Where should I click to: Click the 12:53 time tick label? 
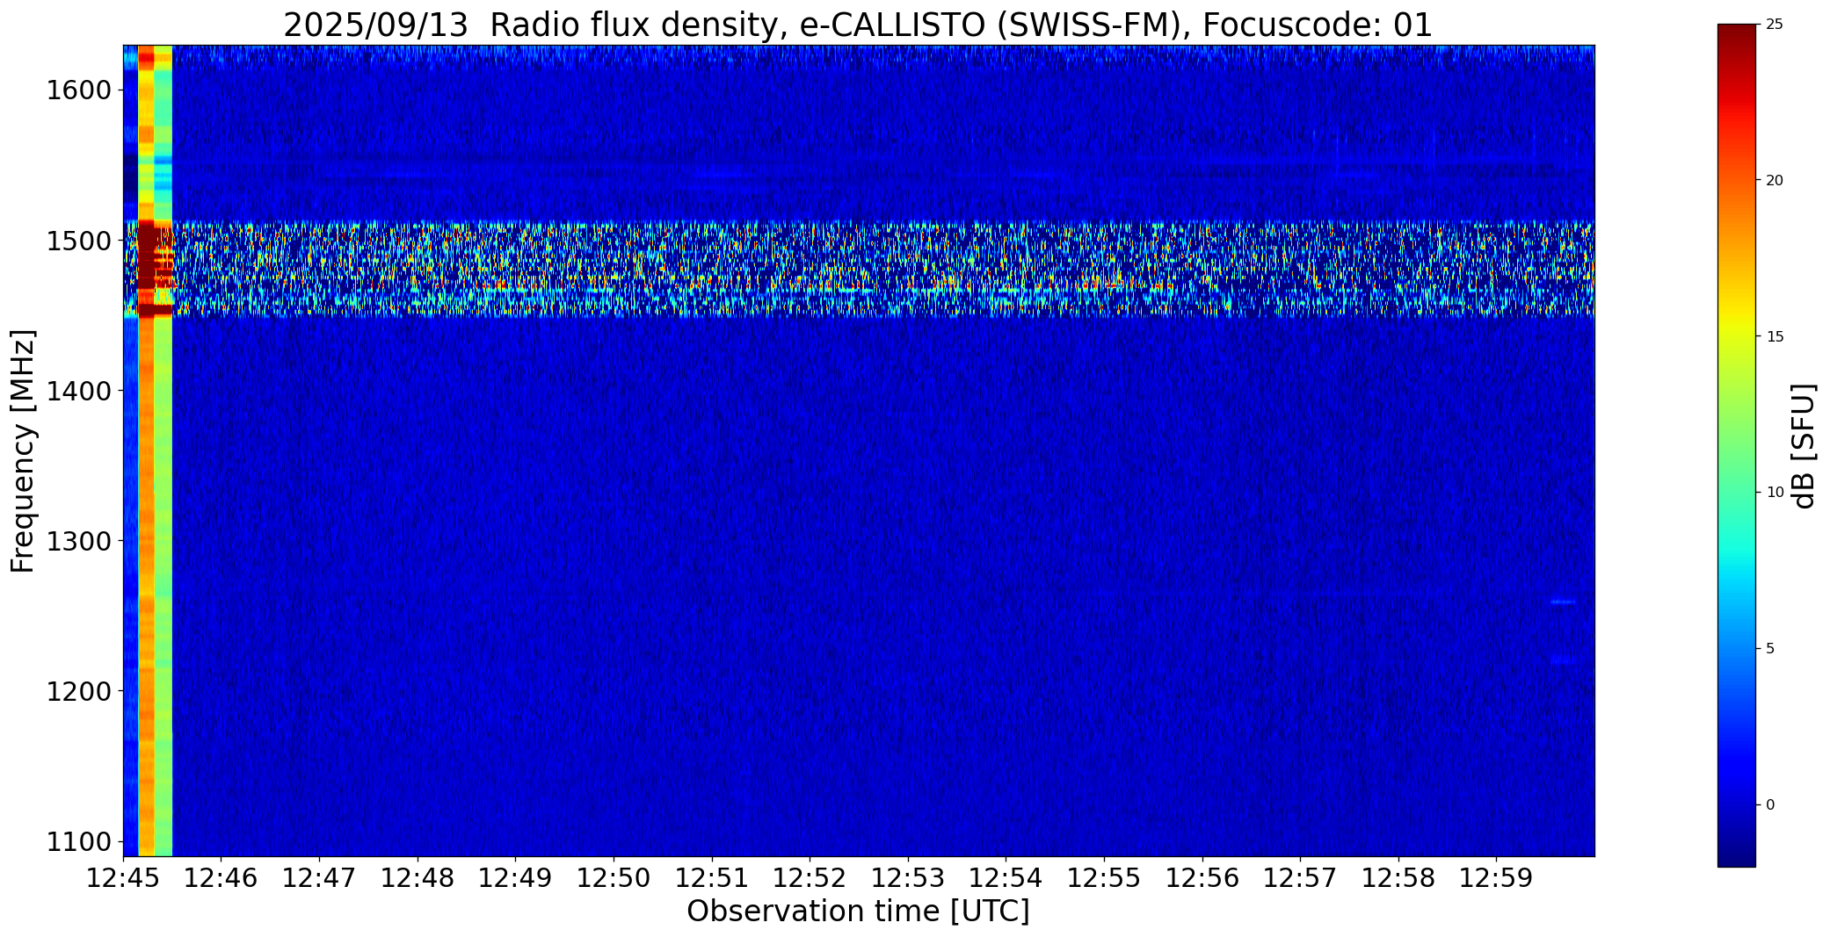[x=908, y=877]
